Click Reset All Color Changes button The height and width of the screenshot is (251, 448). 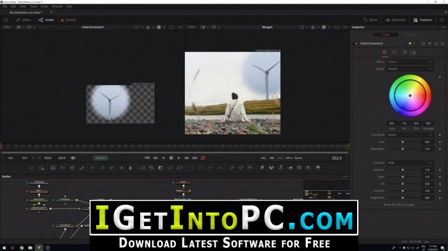coord(399,204)
